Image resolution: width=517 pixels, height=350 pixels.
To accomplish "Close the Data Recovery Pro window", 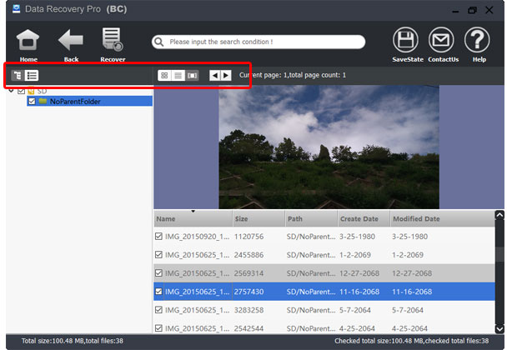I will click(489, 10).
